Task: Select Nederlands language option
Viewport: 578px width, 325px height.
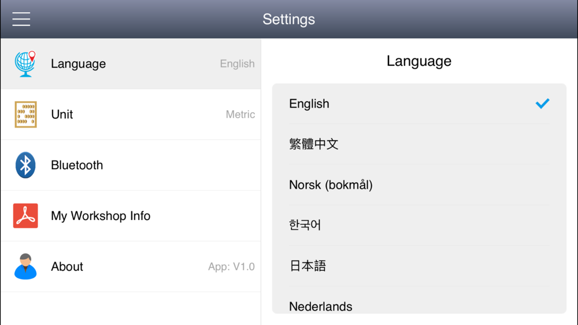Action: 419,300
